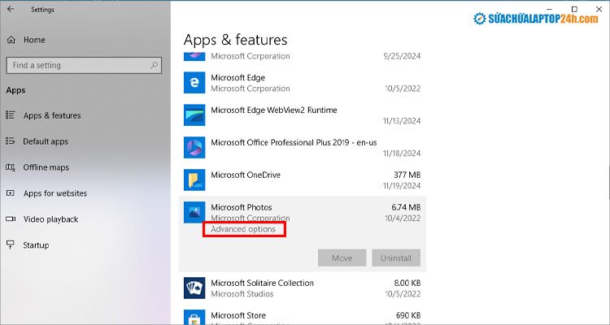Select Microsoft Store entry name

click(238, 315)
